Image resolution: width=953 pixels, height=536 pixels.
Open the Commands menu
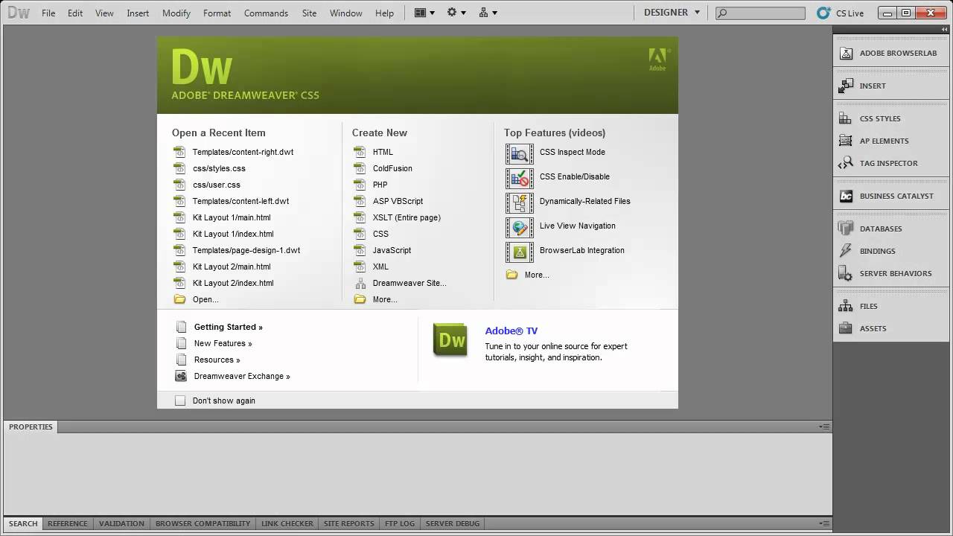[266, 13]
